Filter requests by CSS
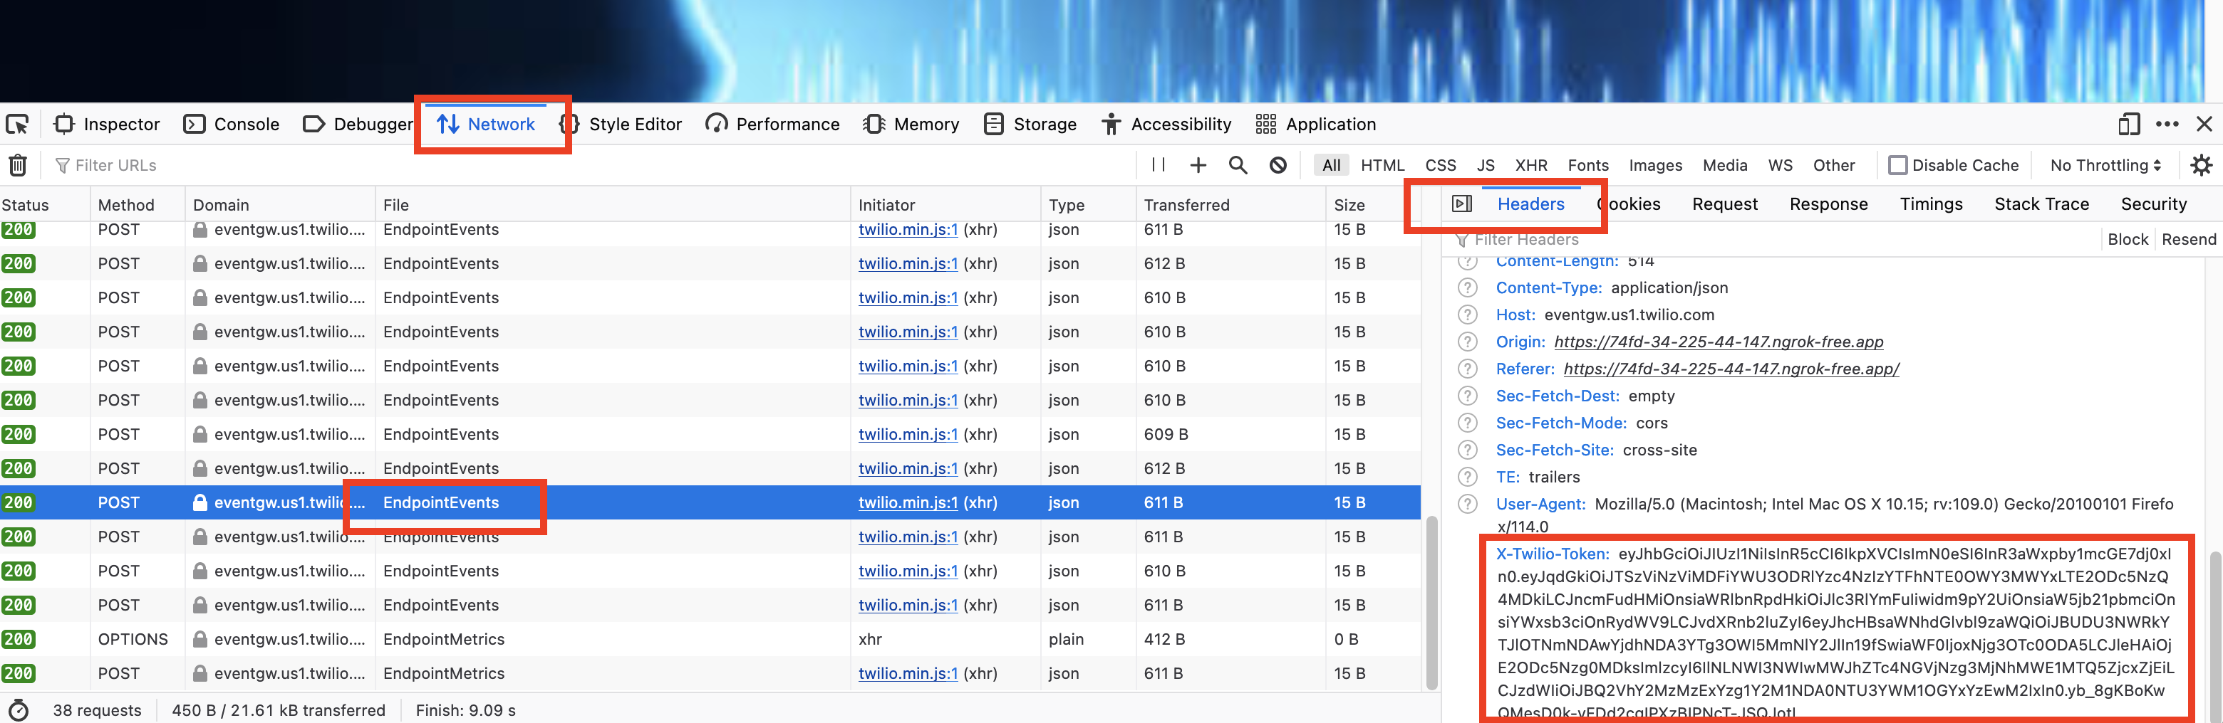Image resolution: width=2223 pixels, height=723 pixels. point(1440,166)
